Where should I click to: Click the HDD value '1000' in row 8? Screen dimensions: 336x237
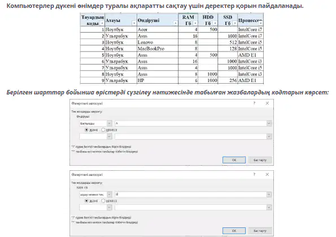tap(208, 74)
